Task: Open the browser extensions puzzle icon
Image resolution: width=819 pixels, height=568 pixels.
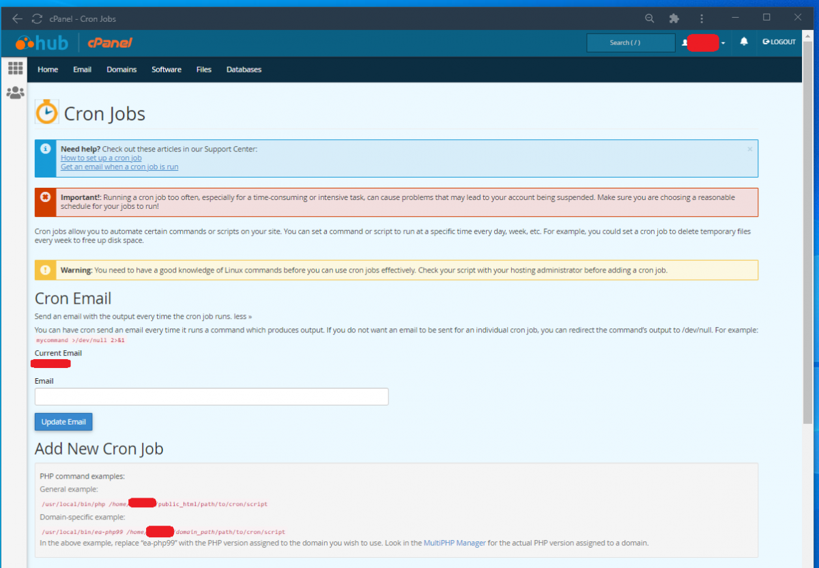Action: (674, 18)
